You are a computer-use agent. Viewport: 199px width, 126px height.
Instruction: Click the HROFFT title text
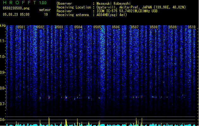click(x=20, y=3)
